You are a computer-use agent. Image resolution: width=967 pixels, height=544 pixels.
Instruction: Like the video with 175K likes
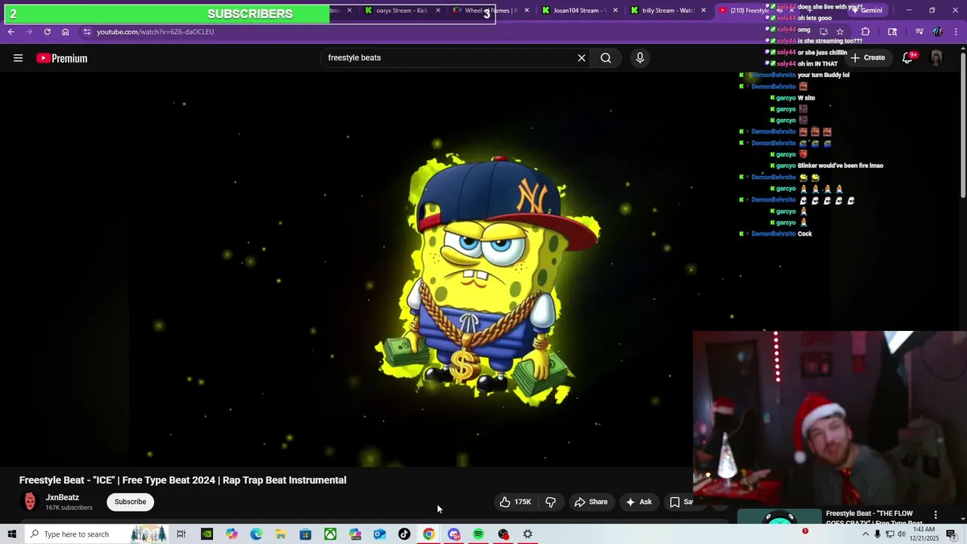coord(515,502)
